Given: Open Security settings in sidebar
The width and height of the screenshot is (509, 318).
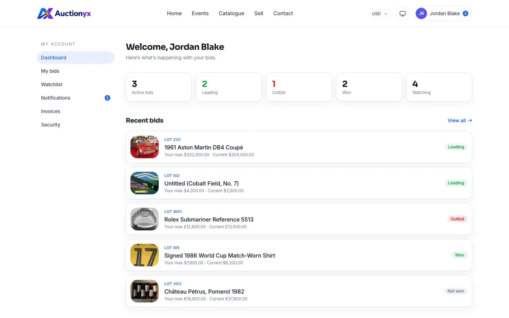Looking at the screenshot, I should pyautogui.click(x=76, y=125).
